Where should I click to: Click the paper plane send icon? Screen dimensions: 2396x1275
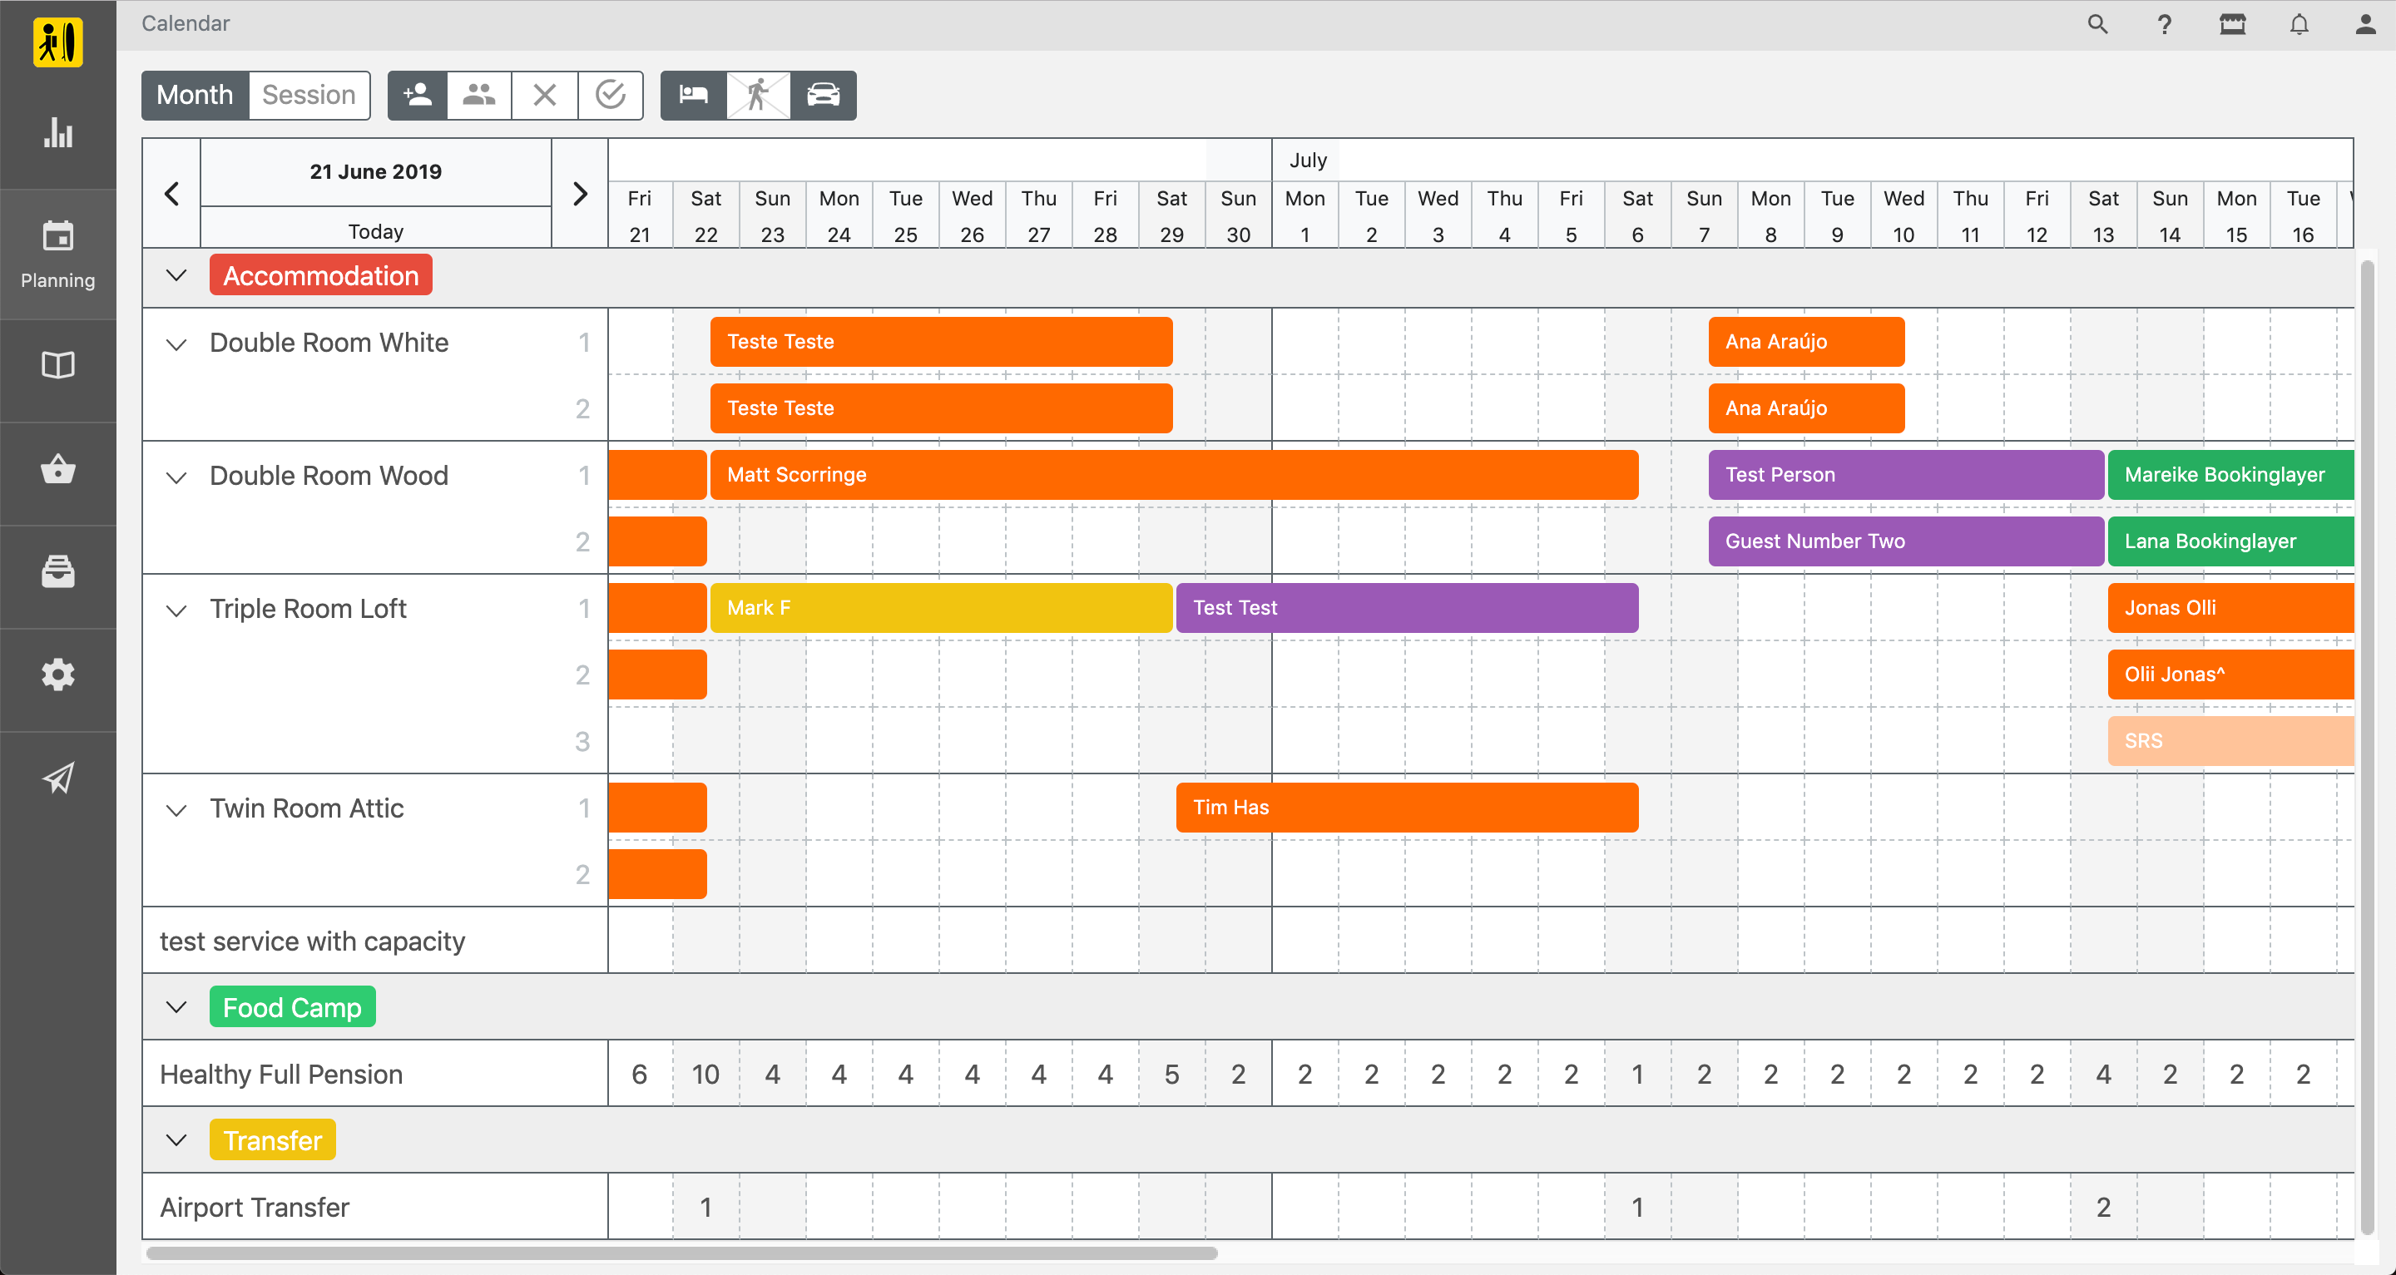57,778
